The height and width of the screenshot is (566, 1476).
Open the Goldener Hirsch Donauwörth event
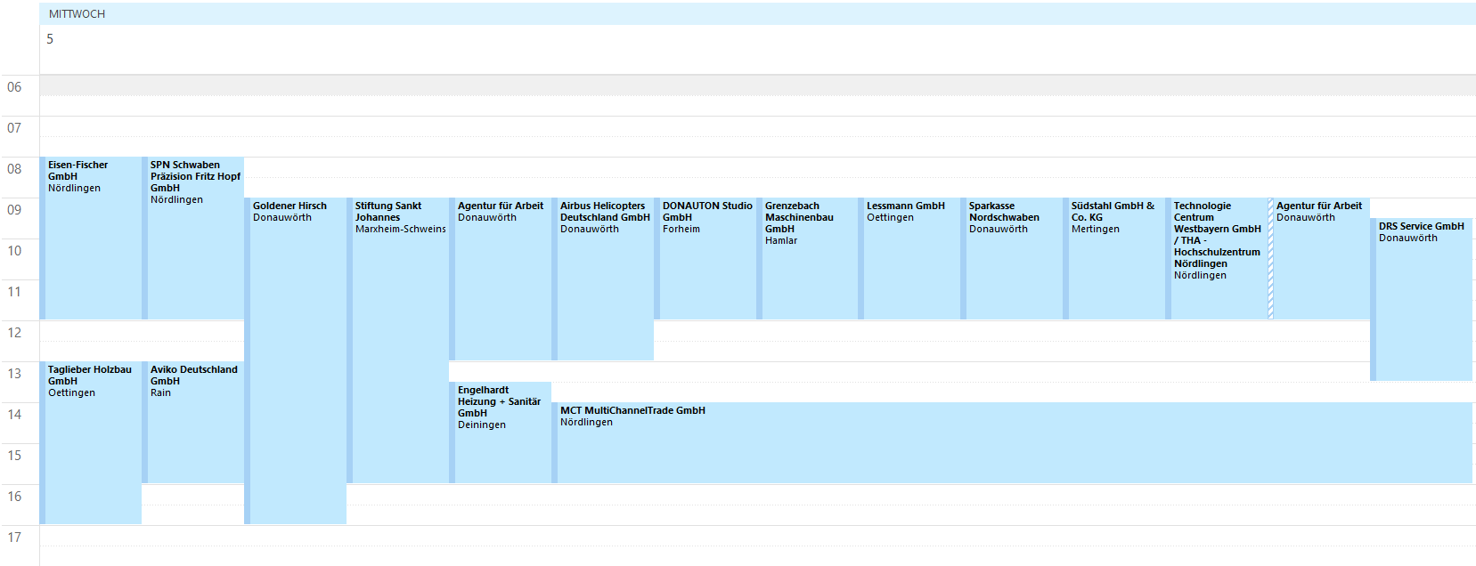click(296, 360)
